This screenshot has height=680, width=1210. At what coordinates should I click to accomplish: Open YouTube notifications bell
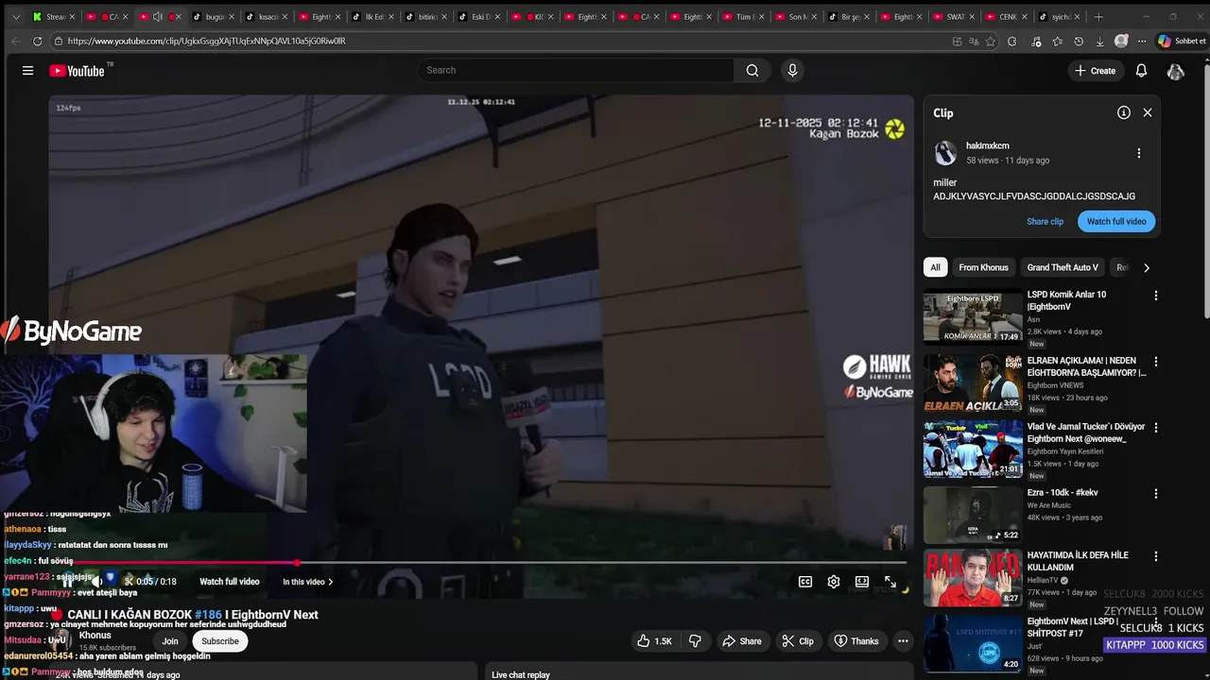[x=1141, y=71]
